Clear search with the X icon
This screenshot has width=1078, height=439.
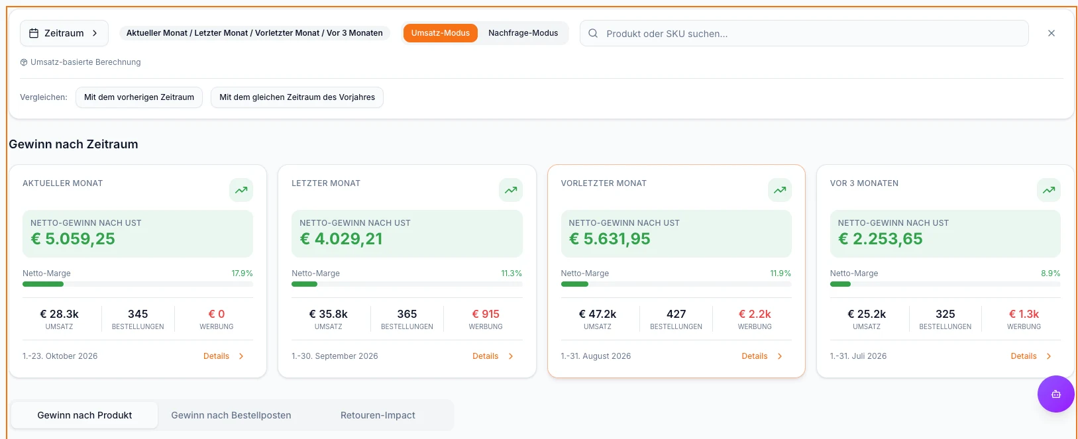point(1051,33)
